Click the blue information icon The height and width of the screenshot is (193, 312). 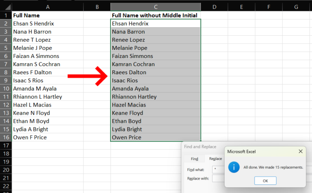point(234,167)
